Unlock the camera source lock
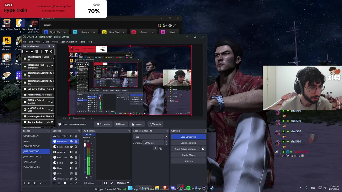This screenshot has height=192, width=342. [76, 152]
